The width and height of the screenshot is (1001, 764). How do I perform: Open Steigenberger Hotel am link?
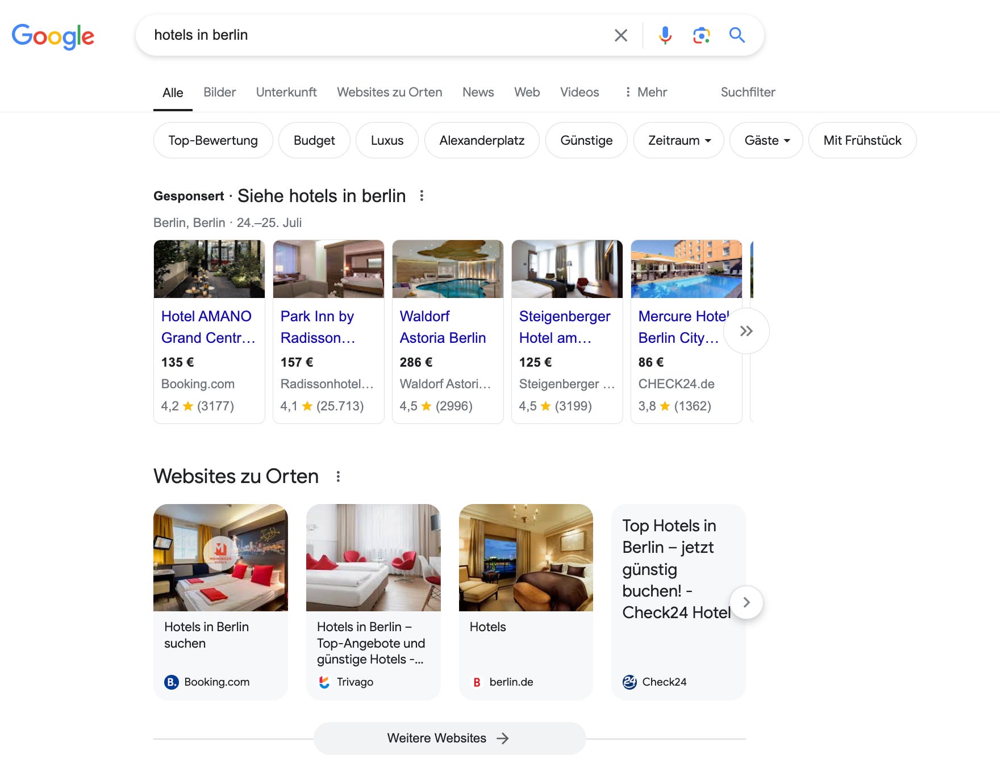(565, 327)
